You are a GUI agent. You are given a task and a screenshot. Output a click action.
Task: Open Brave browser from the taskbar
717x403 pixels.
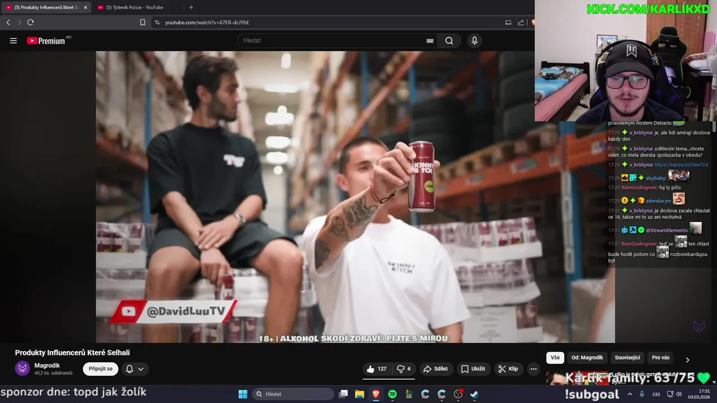coord(376,394)
